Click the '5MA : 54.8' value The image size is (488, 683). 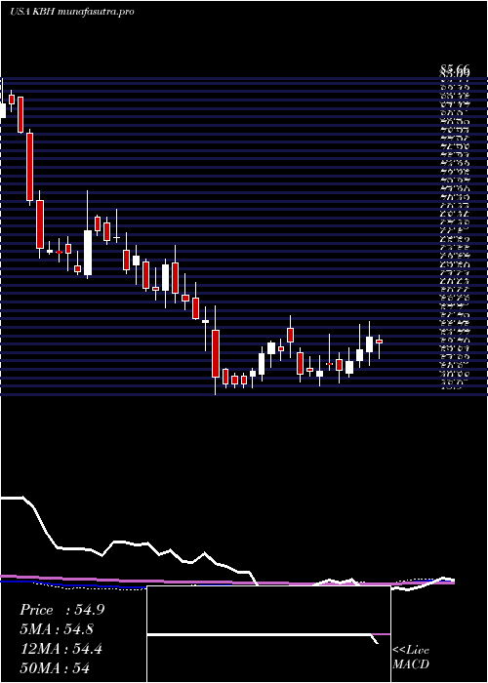(x=57, y=629)
